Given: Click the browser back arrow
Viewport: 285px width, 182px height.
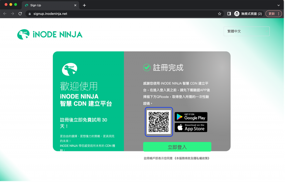Looking at the screenshot, I should click(5, 14).
